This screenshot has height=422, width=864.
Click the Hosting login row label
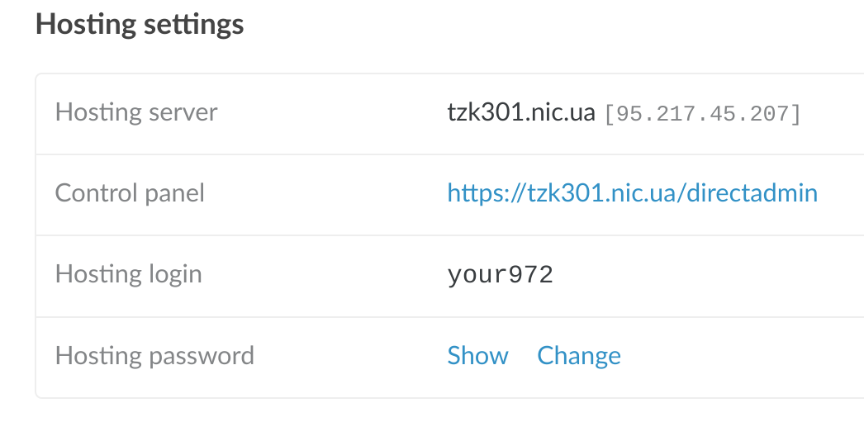[x=128, y=274]
